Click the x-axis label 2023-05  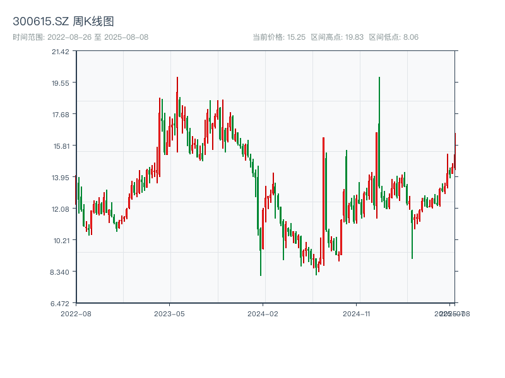(169, 314)
